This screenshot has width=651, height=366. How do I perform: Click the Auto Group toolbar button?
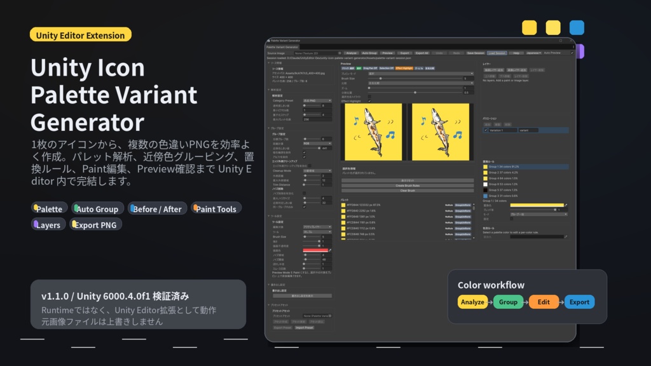[369, 53]
